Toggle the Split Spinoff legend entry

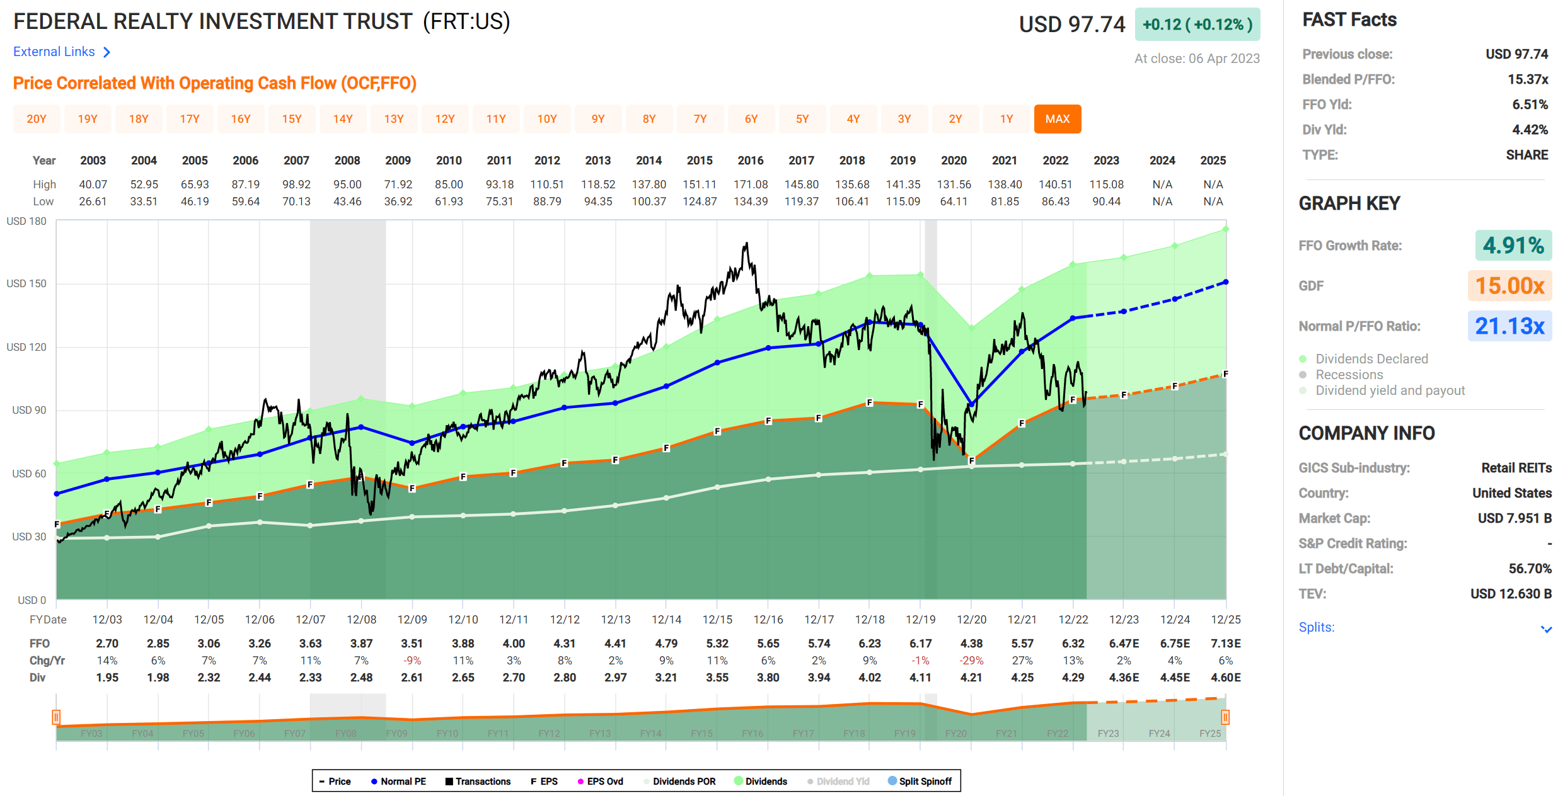pyautogui.click(x=920, y=782)
